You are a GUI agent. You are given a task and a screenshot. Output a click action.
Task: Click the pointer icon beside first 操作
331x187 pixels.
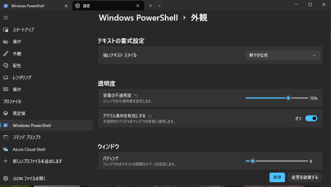pos(6,42)
